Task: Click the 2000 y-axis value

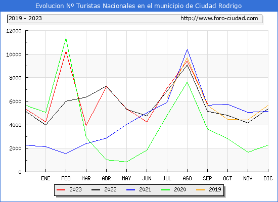Action: click(x=15, y=148)
